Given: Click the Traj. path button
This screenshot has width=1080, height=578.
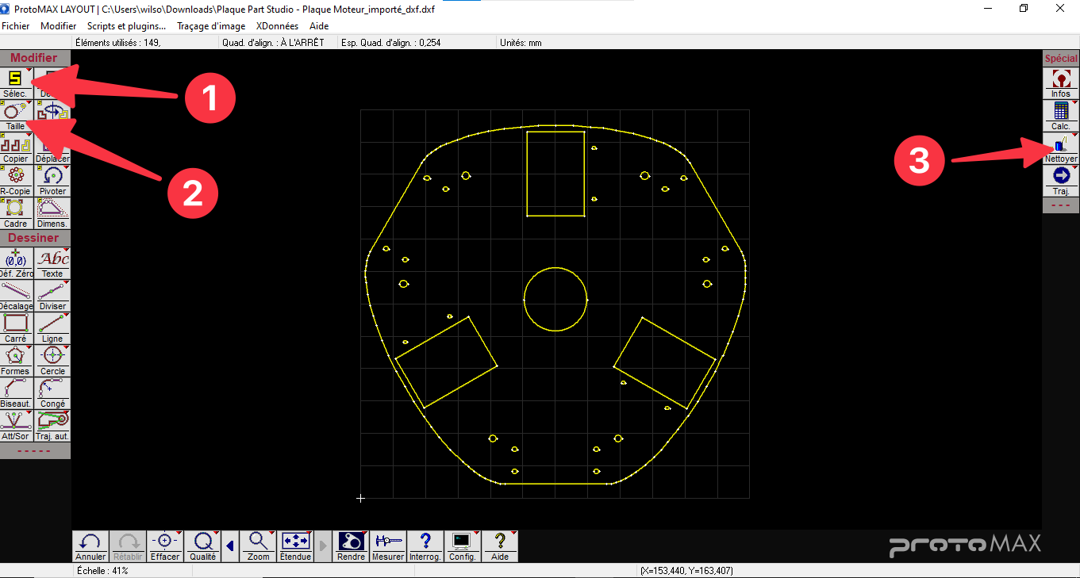Looking at the screenshot, I should pyautogui.click(x=1061, y=181).
